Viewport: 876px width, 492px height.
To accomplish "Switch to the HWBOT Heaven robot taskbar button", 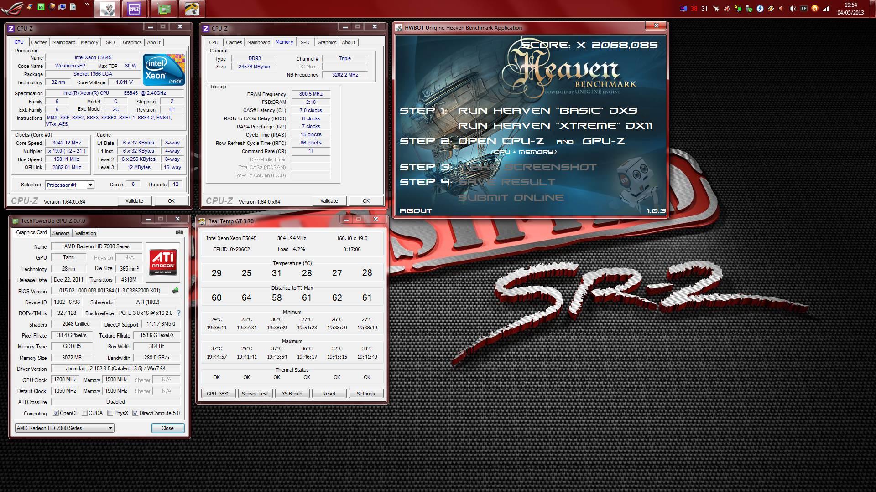I will [107, 9].
